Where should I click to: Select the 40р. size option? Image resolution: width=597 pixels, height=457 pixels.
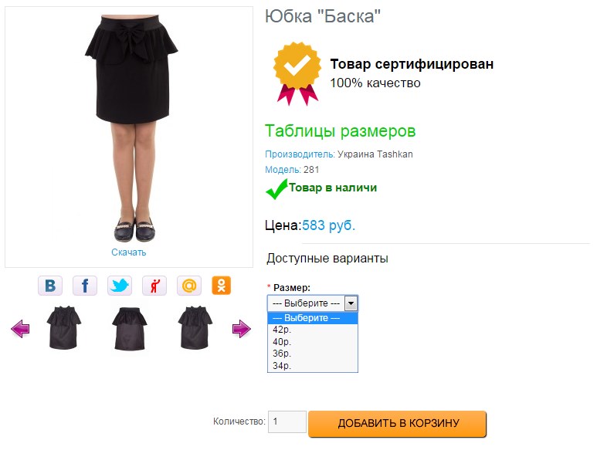point(282,341)
